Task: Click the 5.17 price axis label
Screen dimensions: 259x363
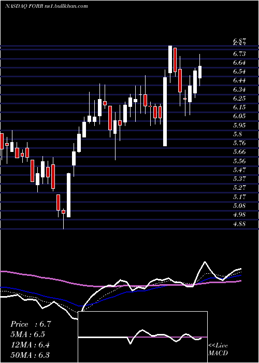Action: coord(239,197)
